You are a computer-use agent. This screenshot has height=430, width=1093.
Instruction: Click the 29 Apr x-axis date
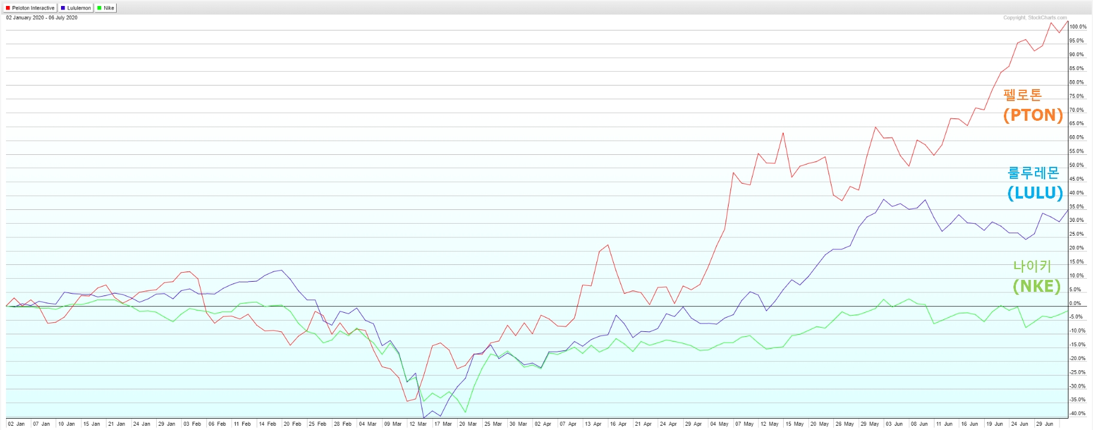coord(694,424)
